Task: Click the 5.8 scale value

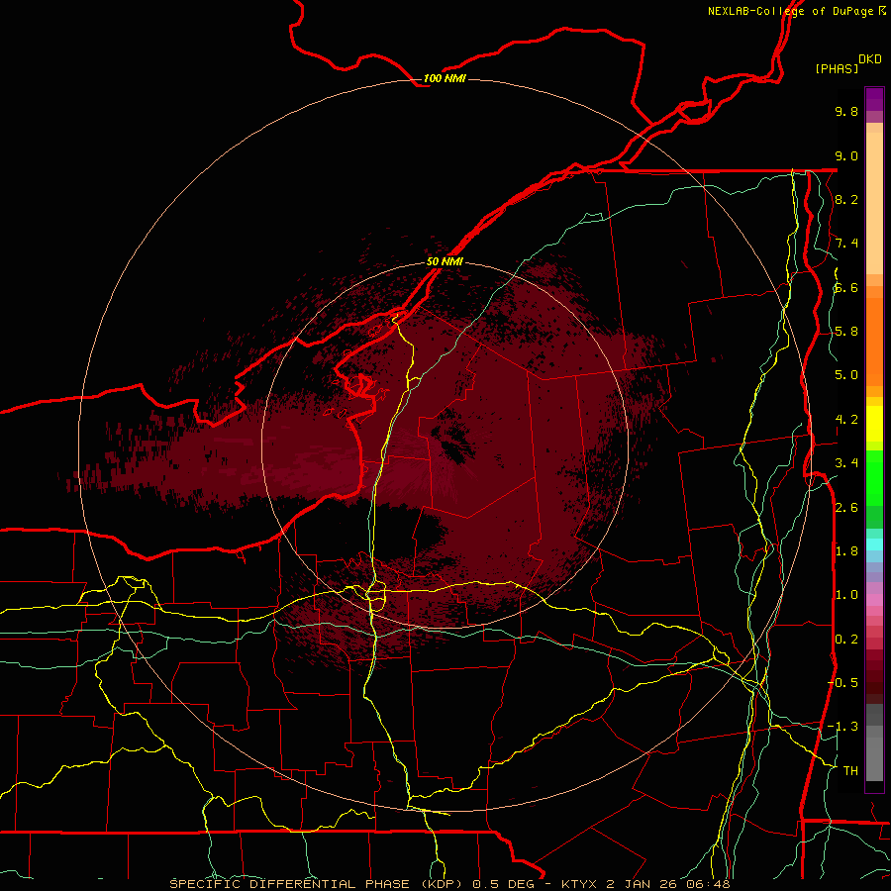Action: (846, 332)
